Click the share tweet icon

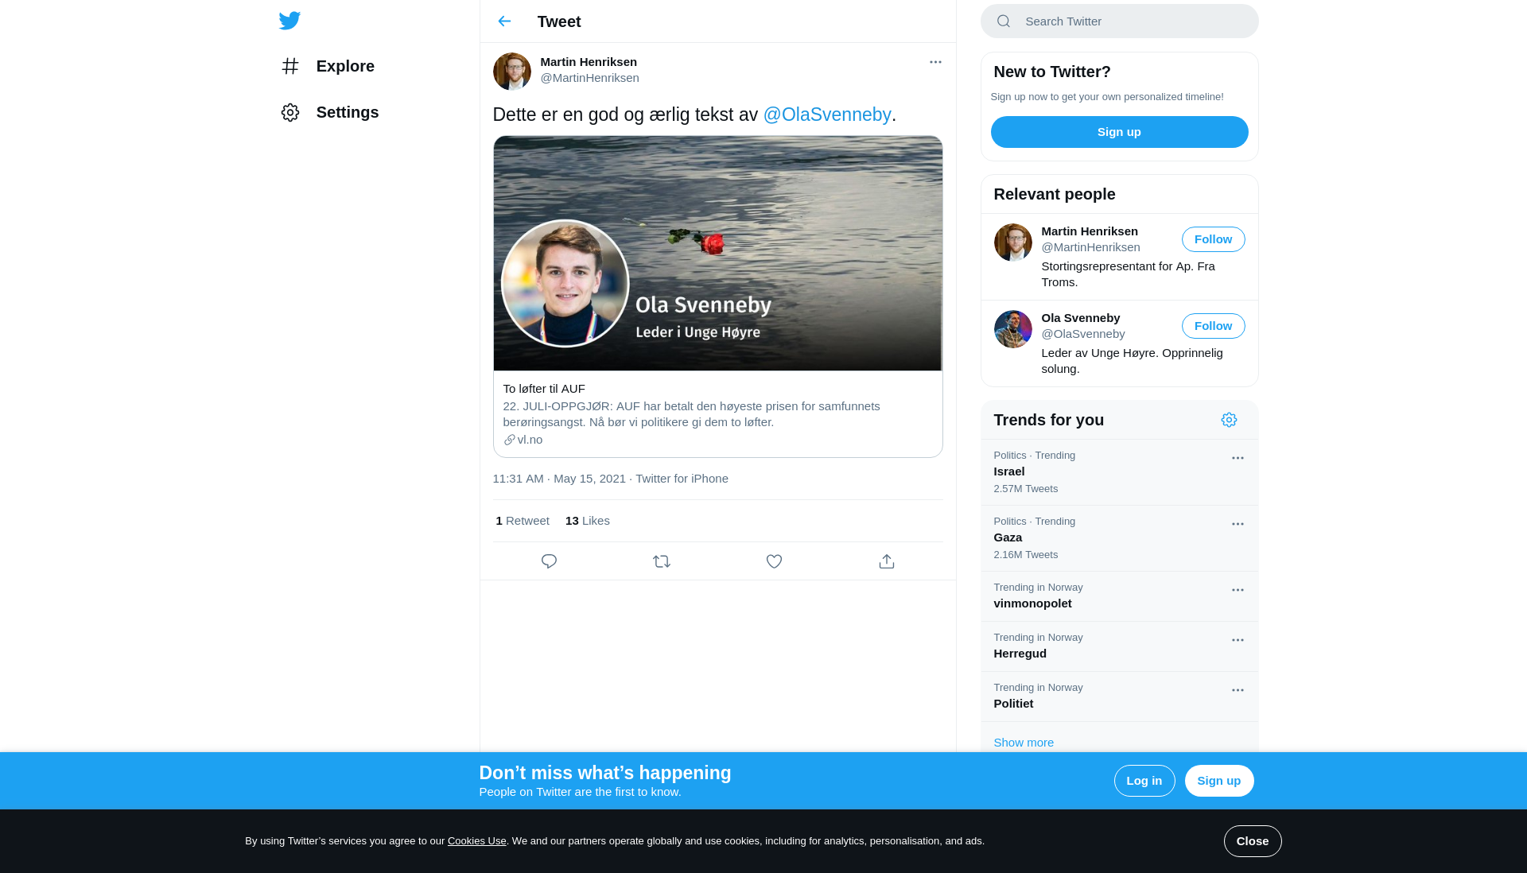click(x=887, y=561)
